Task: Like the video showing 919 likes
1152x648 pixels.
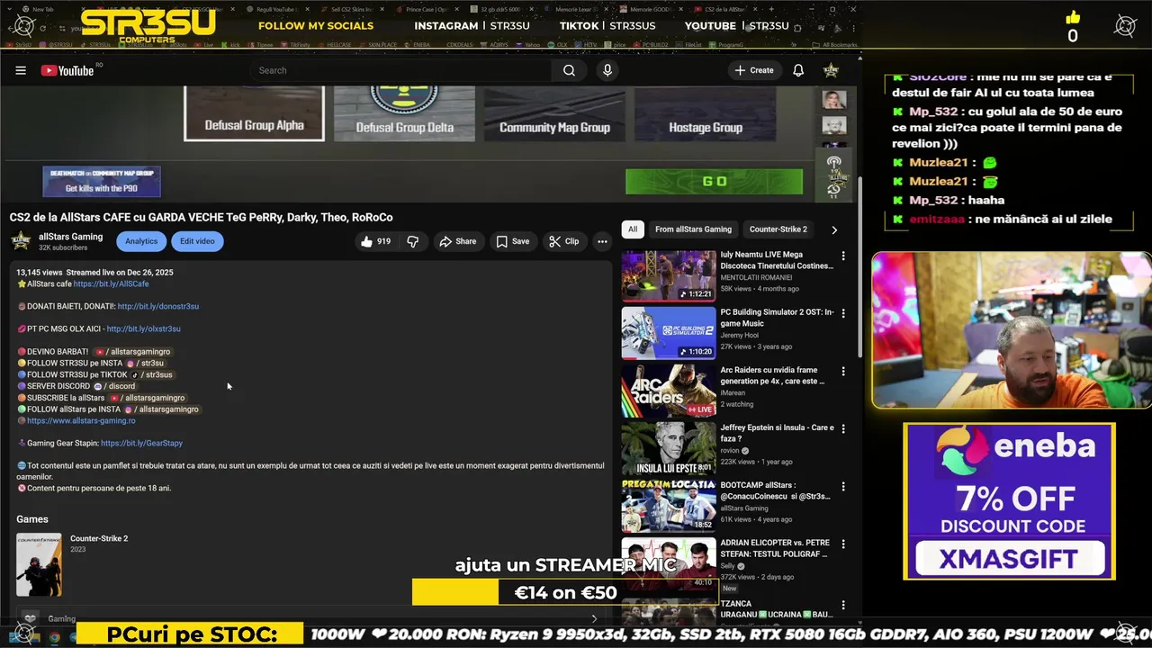Action: pyautogui.click(x=376, y=241)
